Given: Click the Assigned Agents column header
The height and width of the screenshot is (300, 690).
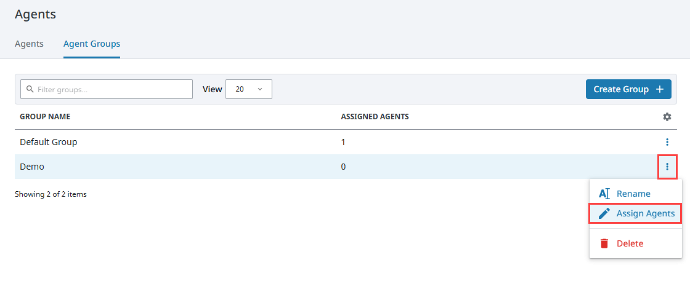Looking at the screenshot, I should (x=375, y=117).
